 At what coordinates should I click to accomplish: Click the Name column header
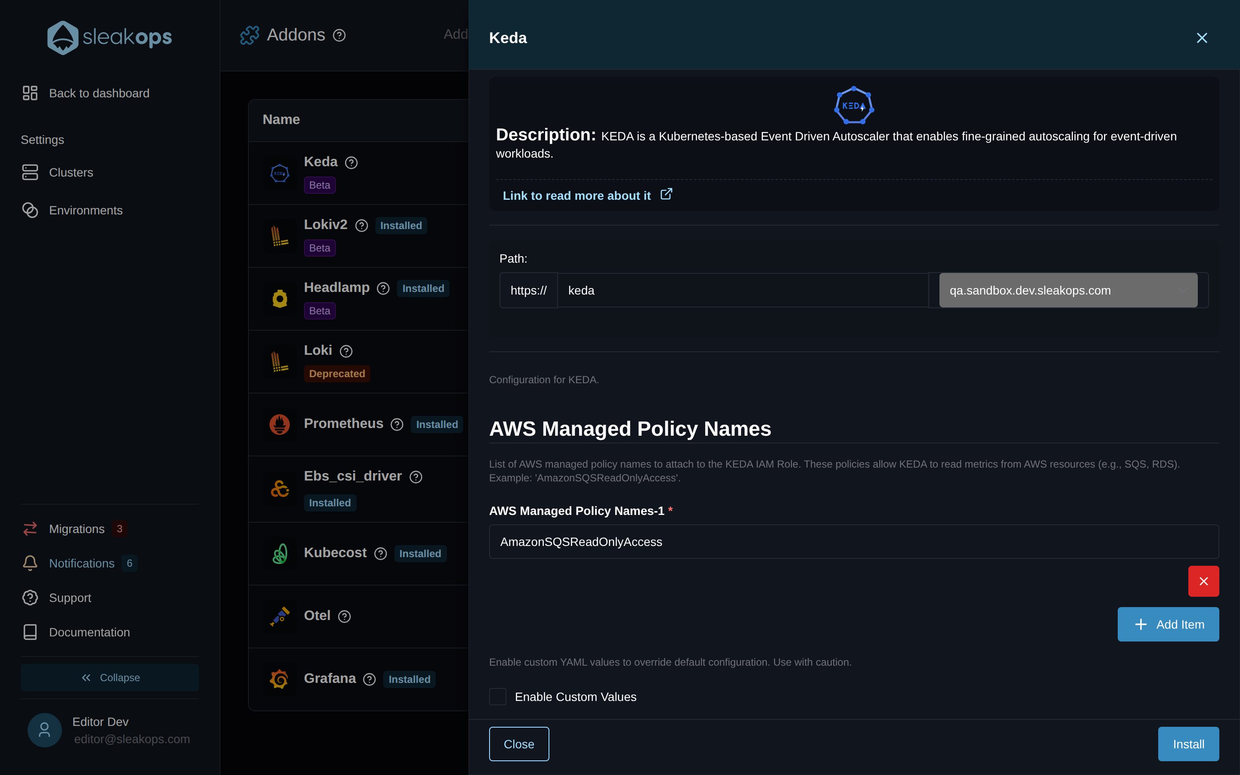pos(281,119)
